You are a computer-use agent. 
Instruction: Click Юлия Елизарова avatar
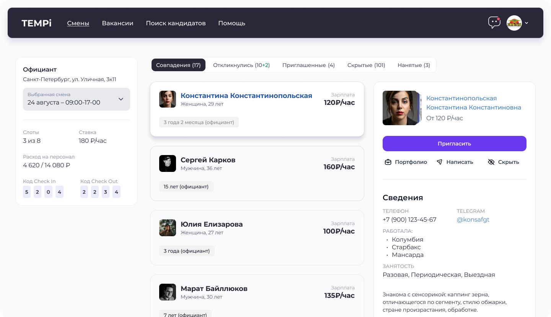(168, 228)
